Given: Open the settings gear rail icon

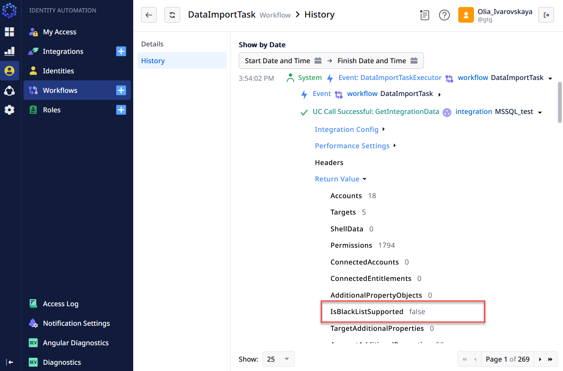Looking at the screenshot, I should (x=9, y=110).
